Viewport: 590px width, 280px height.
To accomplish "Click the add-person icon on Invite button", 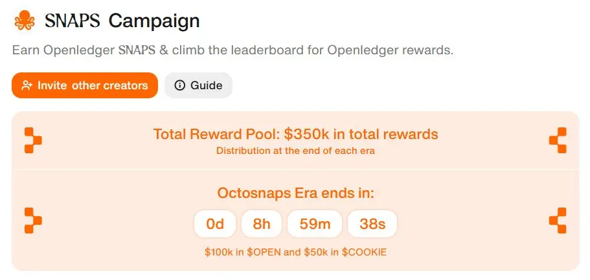I will pos(27,85).
